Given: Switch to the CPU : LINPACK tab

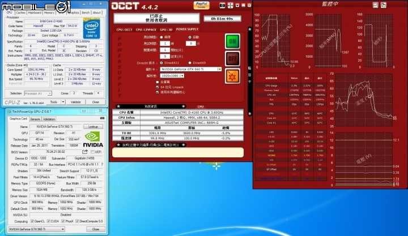Looking at the screenshot, I should (x=146, y=29).
